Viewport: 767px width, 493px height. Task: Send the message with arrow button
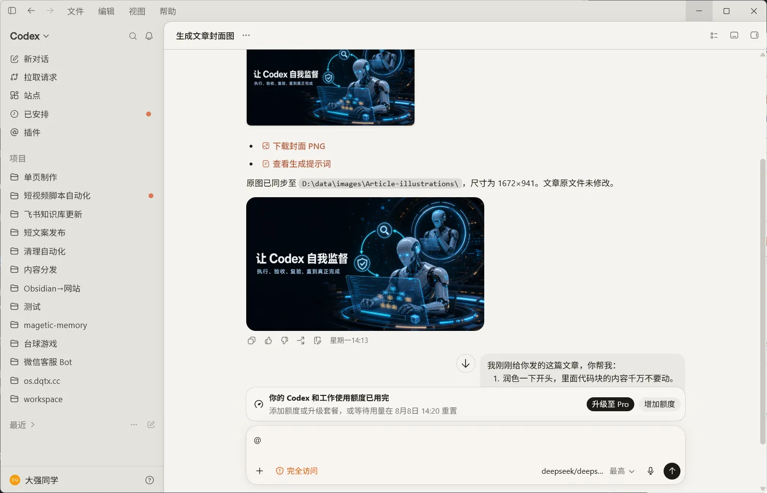click(672, 471)
